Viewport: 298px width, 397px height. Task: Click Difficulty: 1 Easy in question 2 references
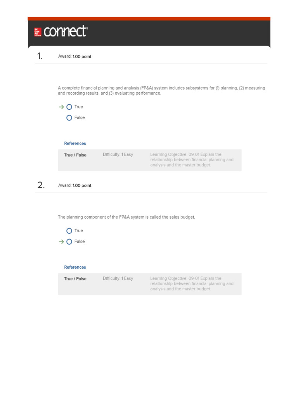click(x=118, y=278)
